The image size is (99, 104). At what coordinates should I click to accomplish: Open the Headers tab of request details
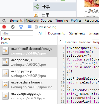pyautogui.click(x=71, y=42)
